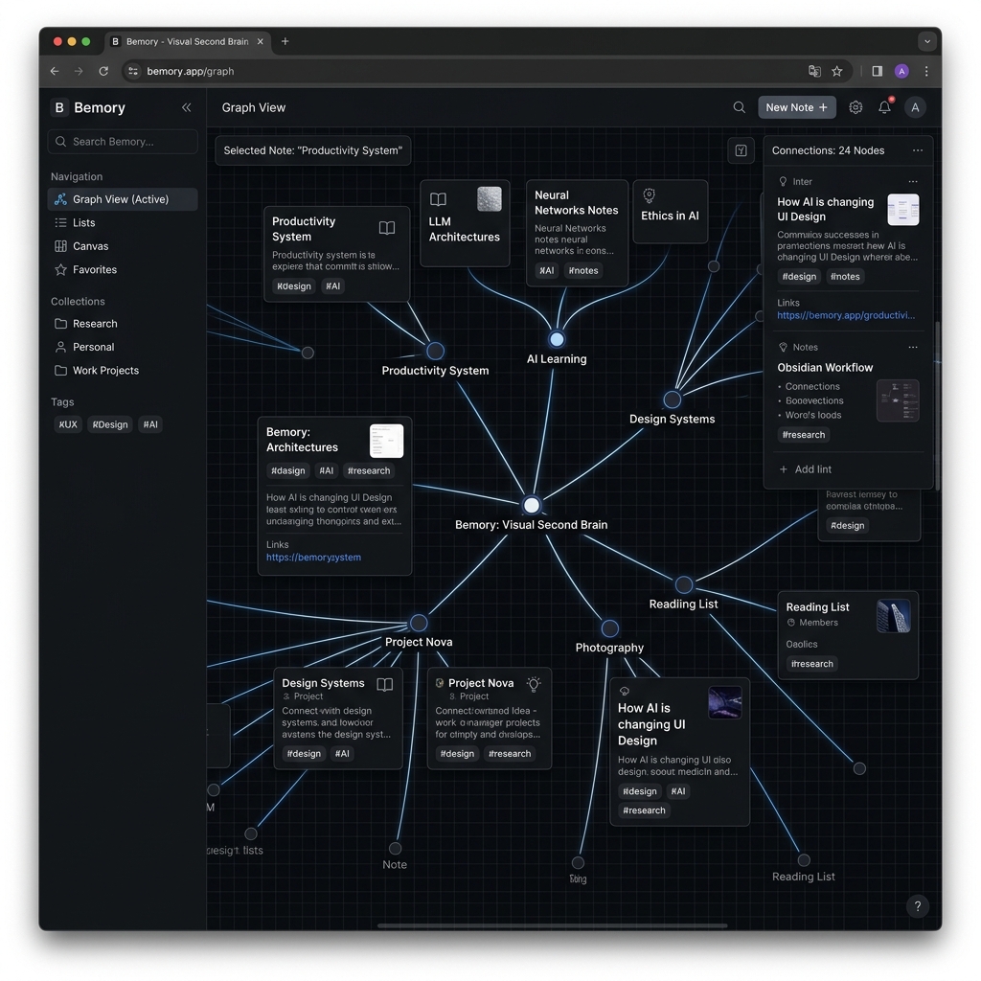The width and height of the screenshot is (981, 981).
Task: Select the AI Learning graph node
Action: pos(557,339)
